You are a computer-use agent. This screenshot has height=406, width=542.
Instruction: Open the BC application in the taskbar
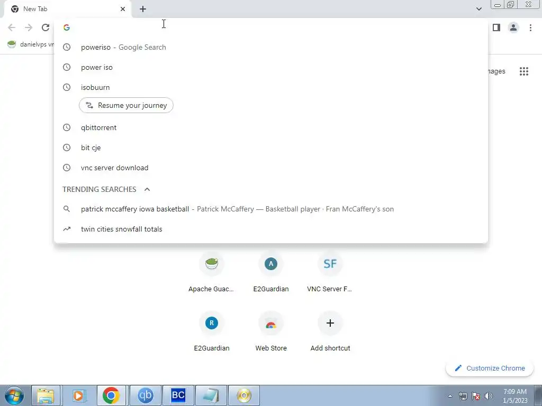pos(178,395)
